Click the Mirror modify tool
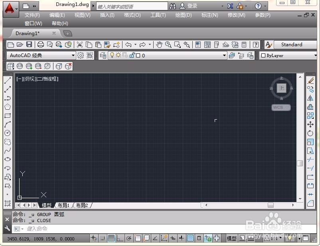 coord(310,98)
